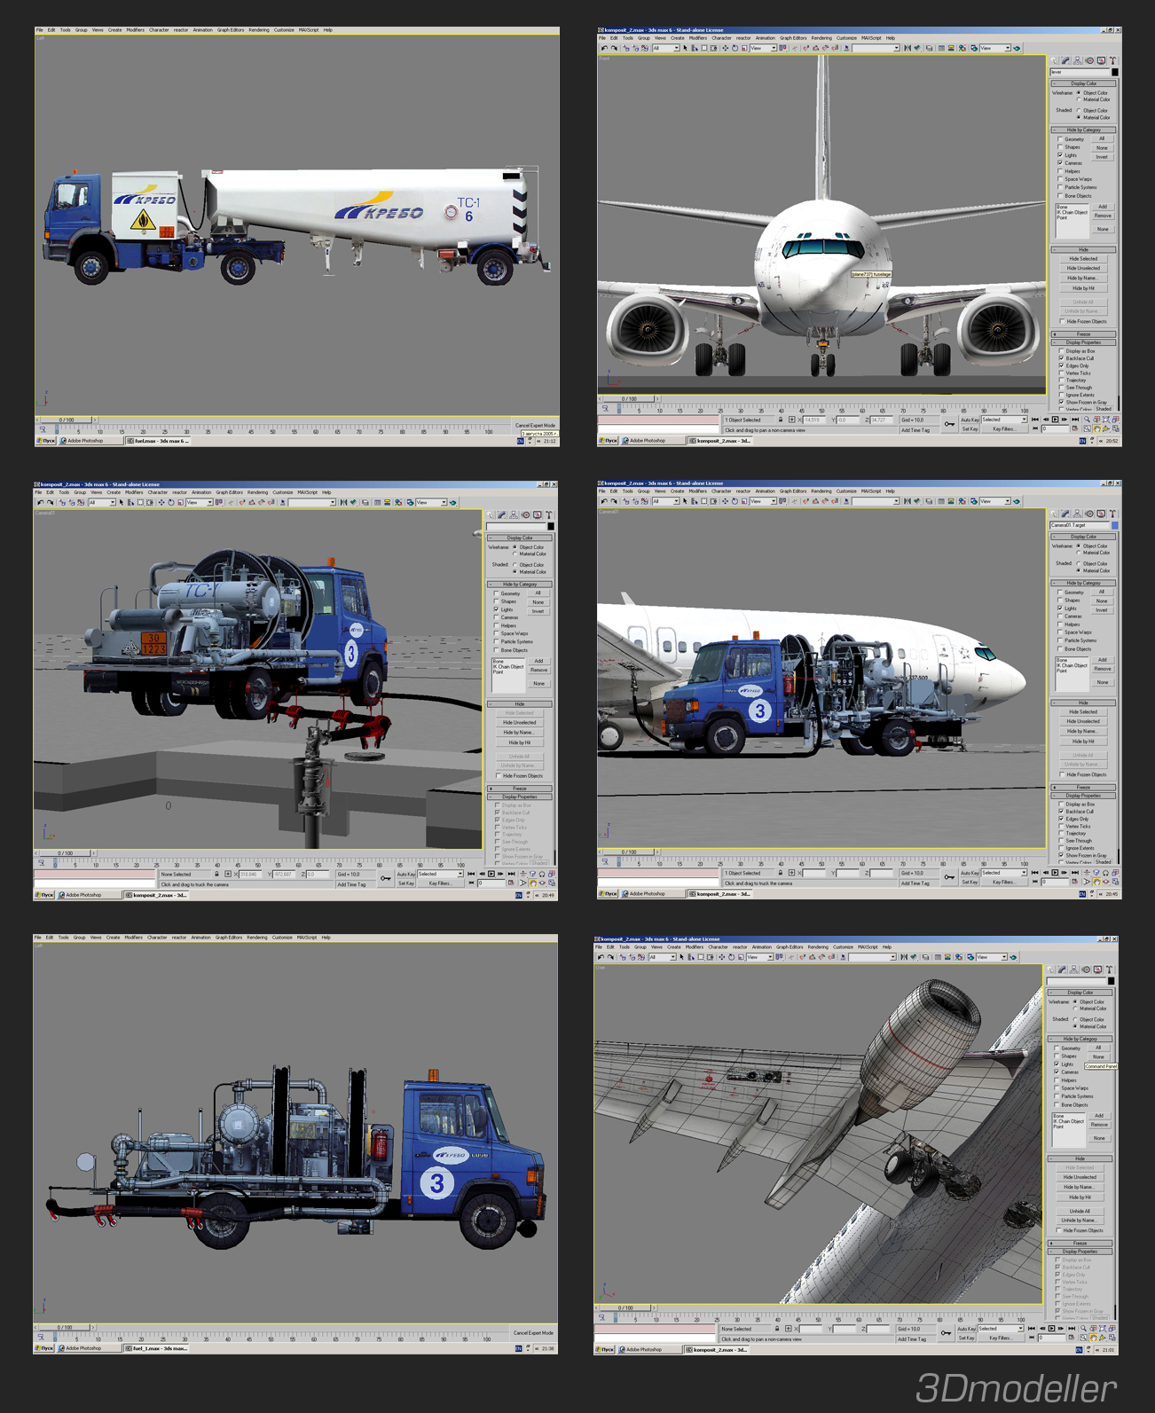Click Hide by Name in airplane front view window
1155x1413 pixels.
(x=1083, y=279)
